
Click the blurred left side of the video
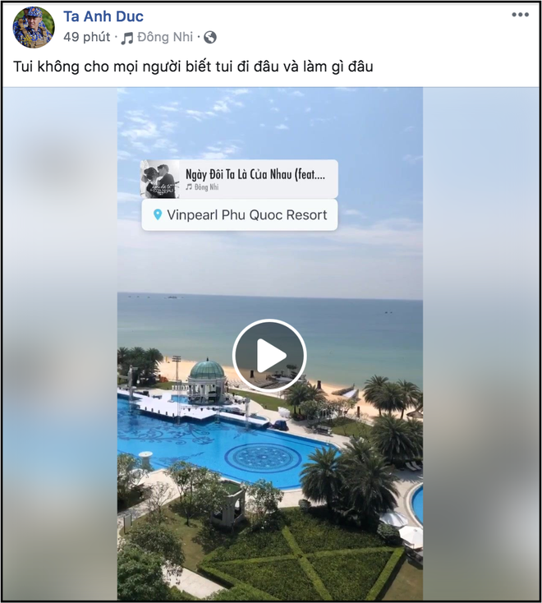point(60,344)
